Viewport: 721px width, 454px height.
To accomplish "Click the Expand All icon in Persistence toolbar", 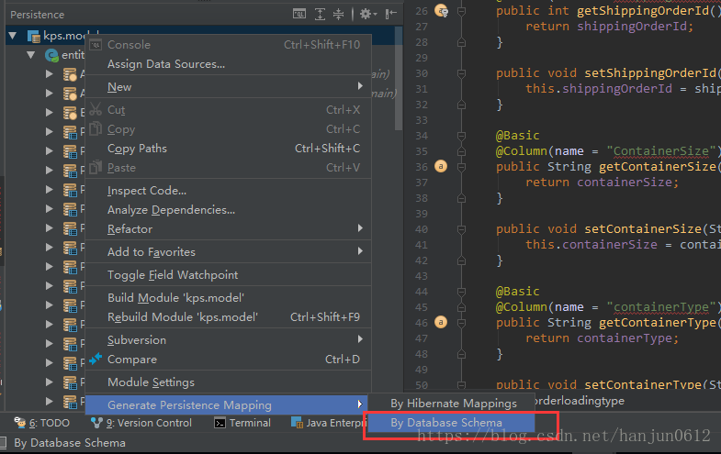I will 320,15.
